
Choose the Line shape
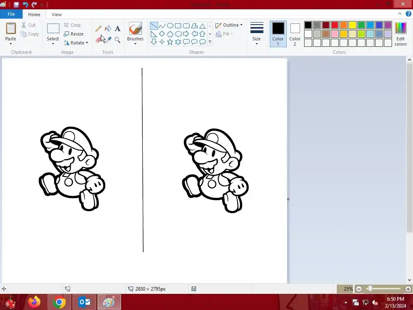(x=154, y=25)
